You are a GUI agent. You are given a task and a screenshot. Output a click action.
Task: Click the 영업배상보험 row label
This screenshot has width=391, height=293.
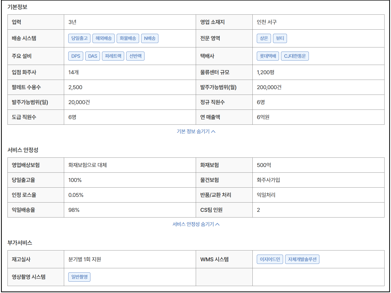26,165
